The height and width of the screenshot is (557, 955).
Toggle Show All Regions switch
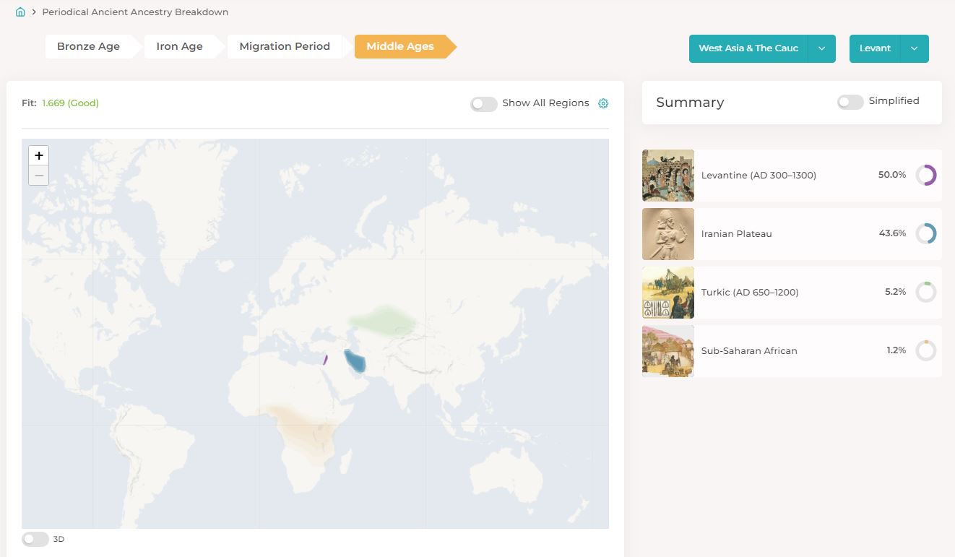click(484, 104)
